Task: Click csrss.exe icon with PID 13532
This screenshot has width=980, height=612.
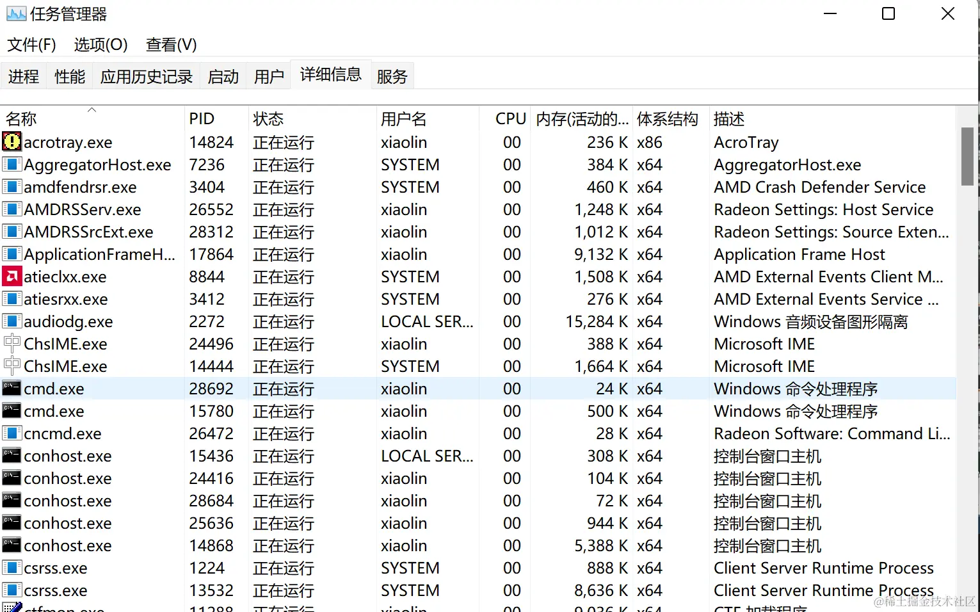Action: tap(12, 590)
